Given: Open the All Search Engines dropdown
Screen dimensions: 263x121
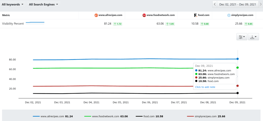Looking at the screenshot, I should pyautogui.click(x=43, y=5).
